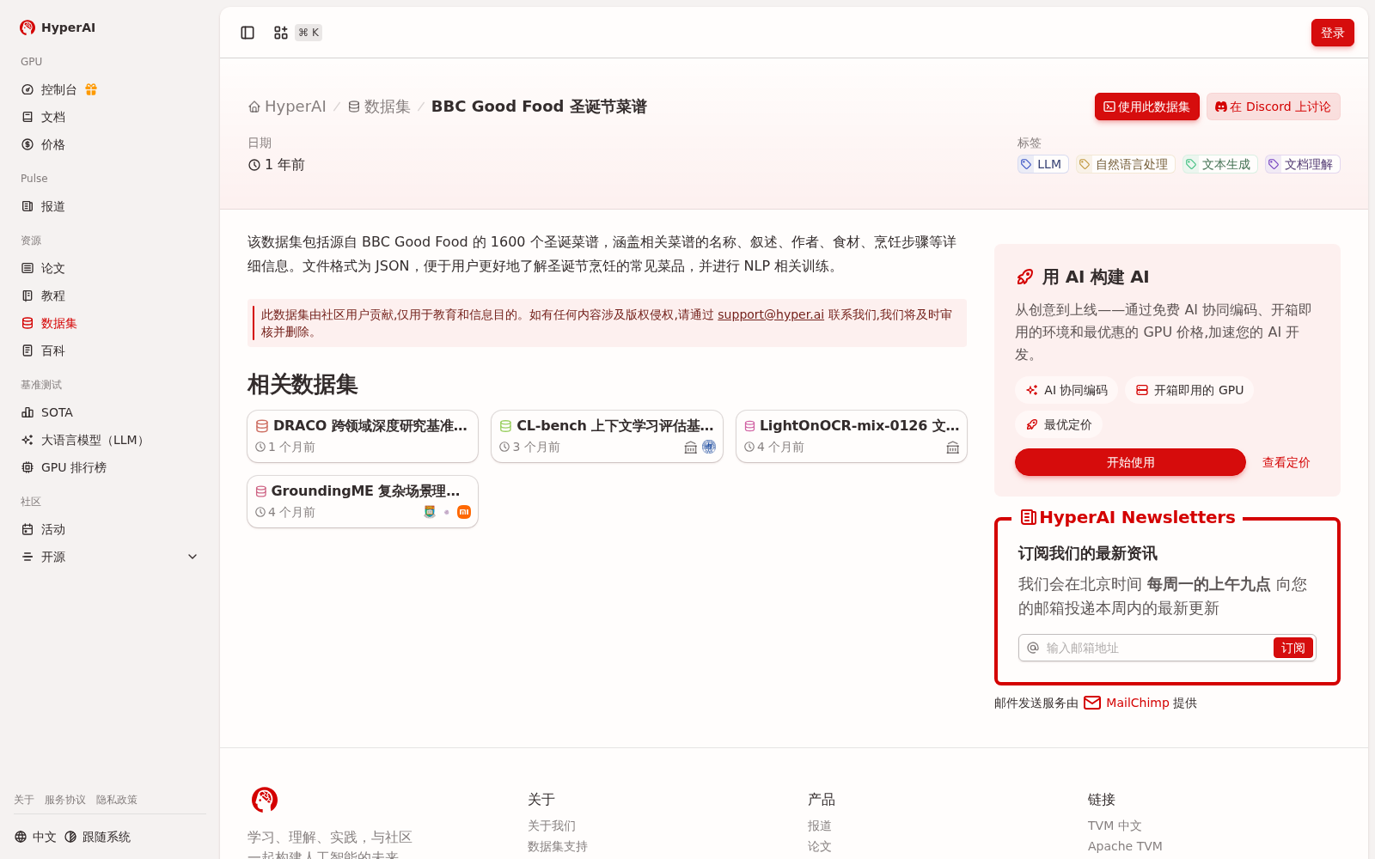The height and width of the screenshot is (859, 1375).
Task: Click 关于我们 in footer
Action: pos(552,825)
